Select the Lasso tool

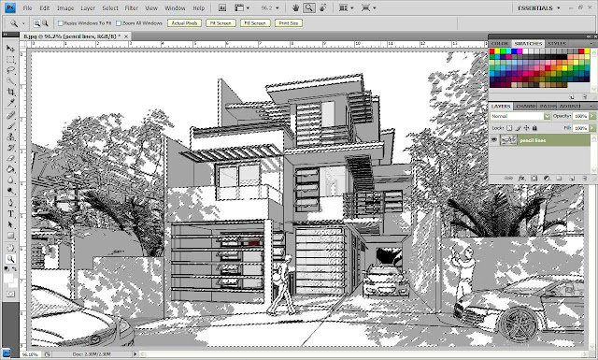10,70
